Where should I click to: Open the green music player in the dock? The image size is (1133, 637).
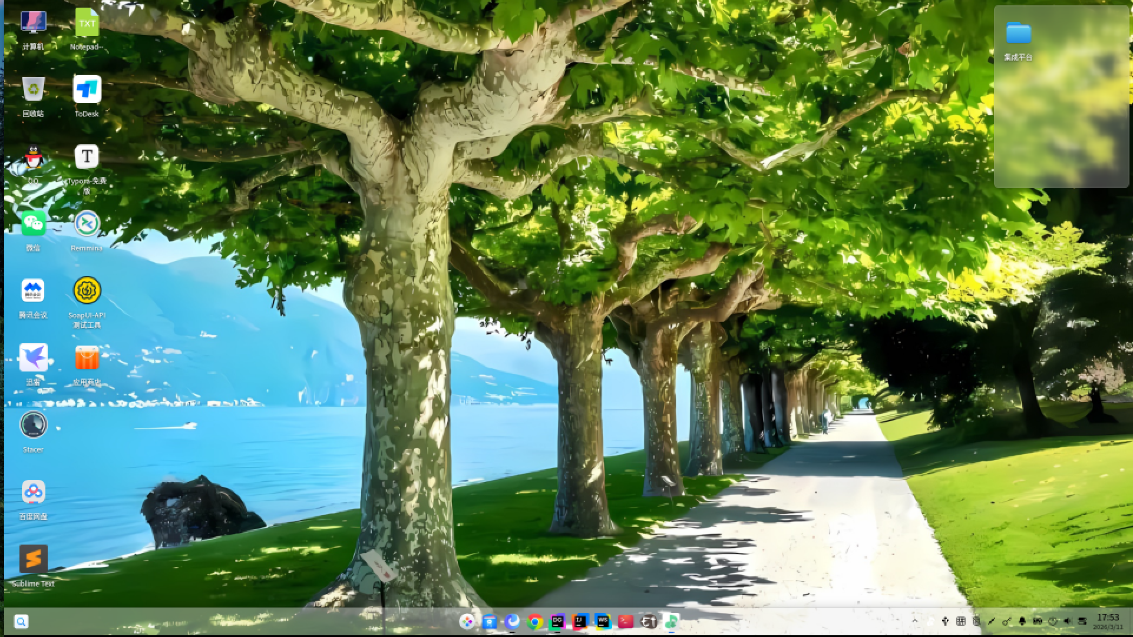(x=671, y=622)
